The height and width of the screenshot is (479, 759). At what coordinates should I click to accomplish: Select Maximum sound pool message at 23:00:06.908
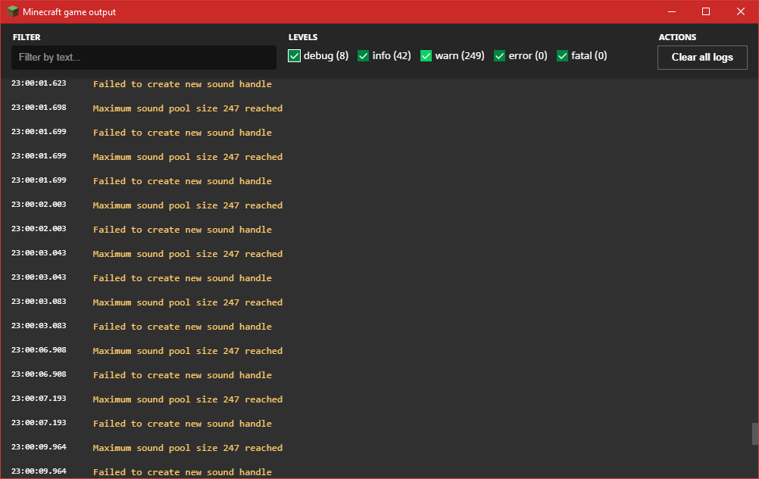(x=188, y=351)
